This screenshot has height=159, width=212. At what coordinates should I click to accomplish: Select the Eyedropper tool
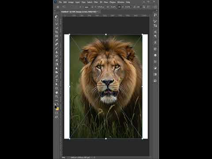point(57,40)
